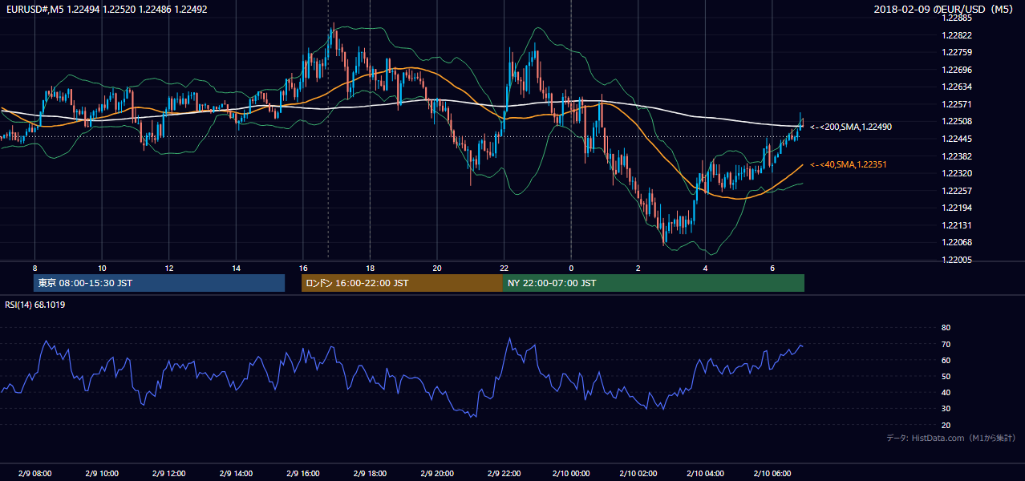Click RSI scale value 70
The width and height of the screenshot is (1025, 481).
tap(946, 344)
